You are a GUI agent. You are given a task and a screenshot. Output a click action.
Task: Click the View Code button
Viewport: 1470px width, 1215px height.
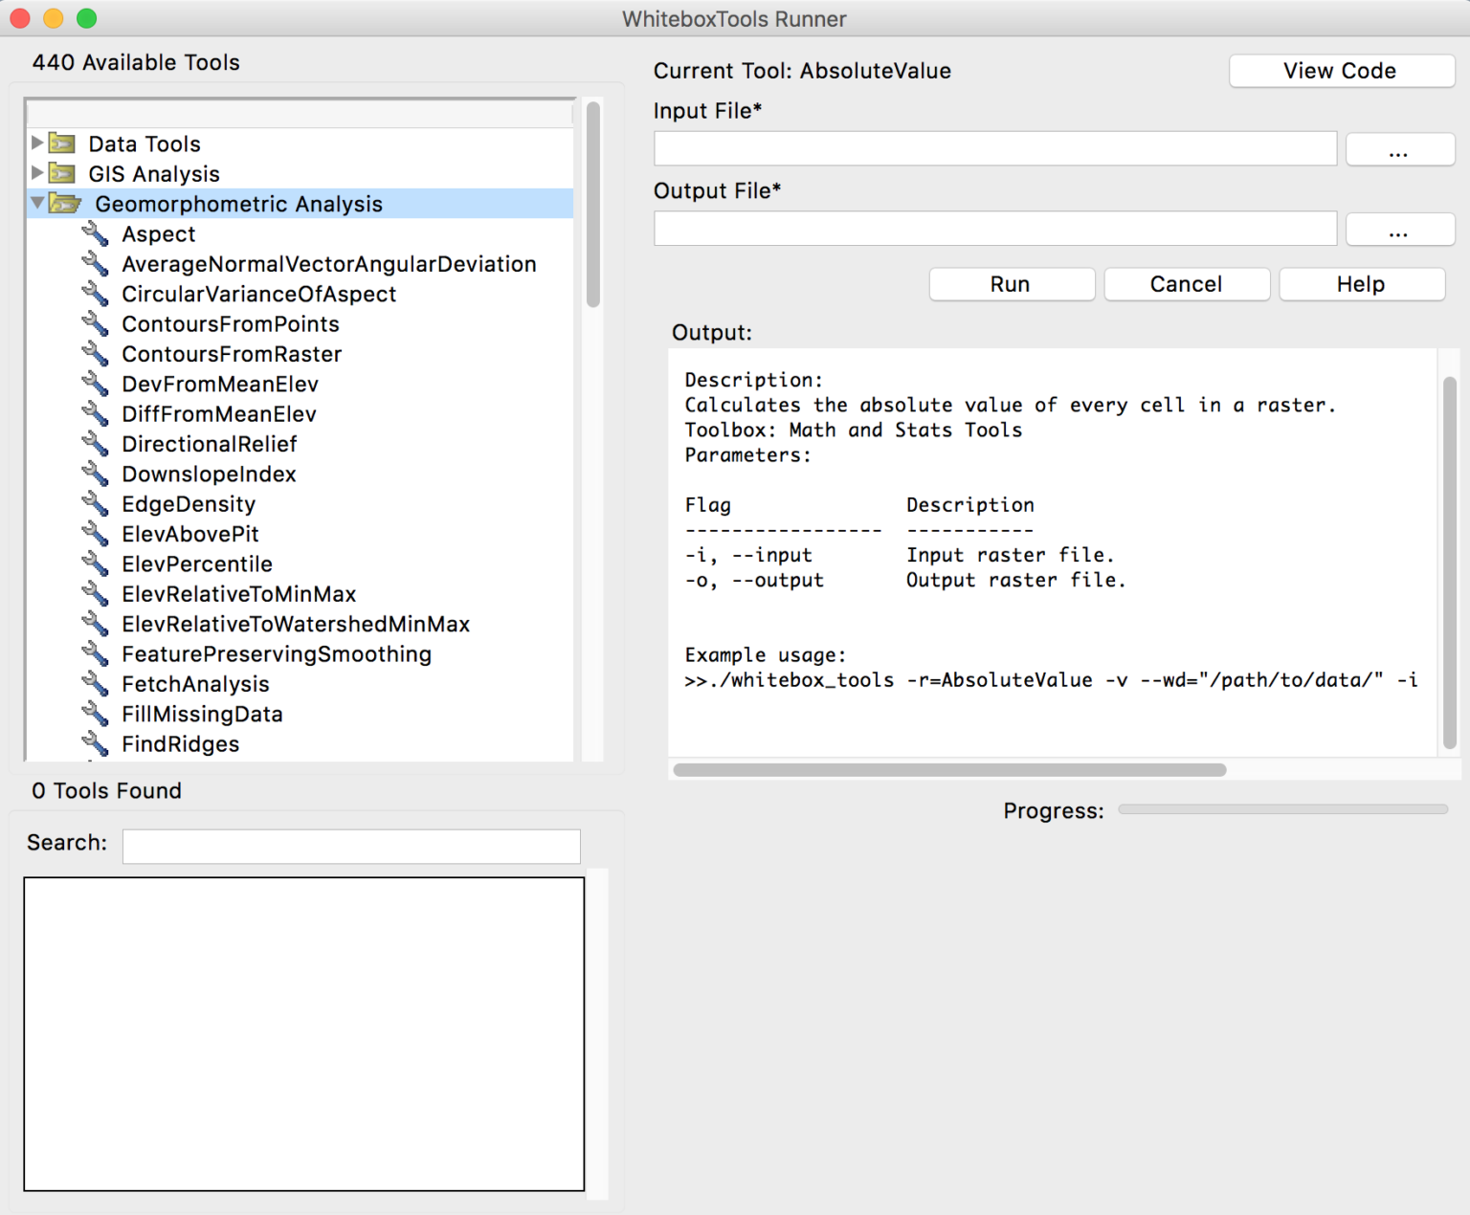(1340, 71)
